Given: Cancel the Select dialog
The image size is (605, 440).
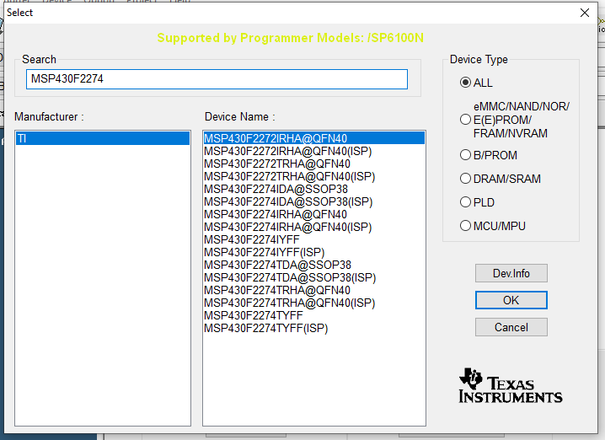Looking at the screenshot, I should (511, 327).
